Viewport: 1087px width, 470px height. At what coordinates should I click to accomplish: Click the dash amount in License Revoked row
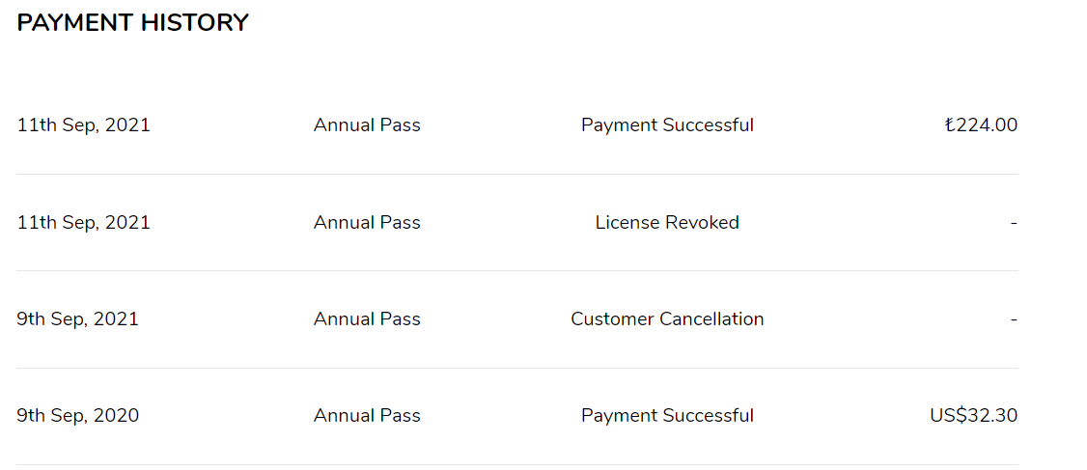(x=1014, y=223)
